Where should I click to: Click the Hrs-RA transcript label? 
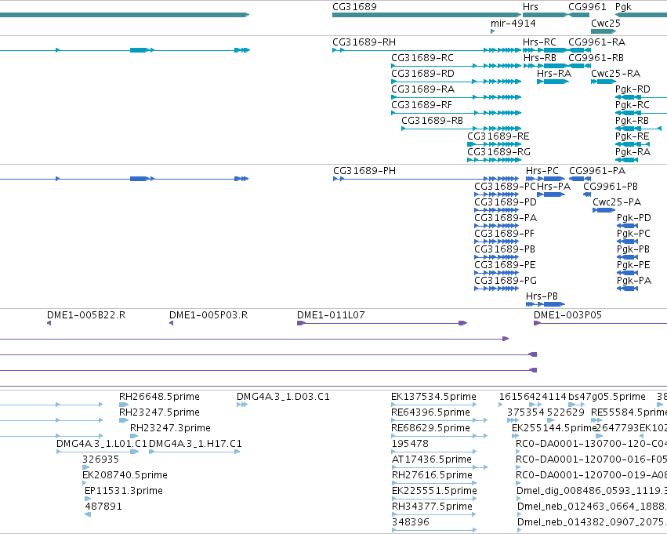click(554, 74)
